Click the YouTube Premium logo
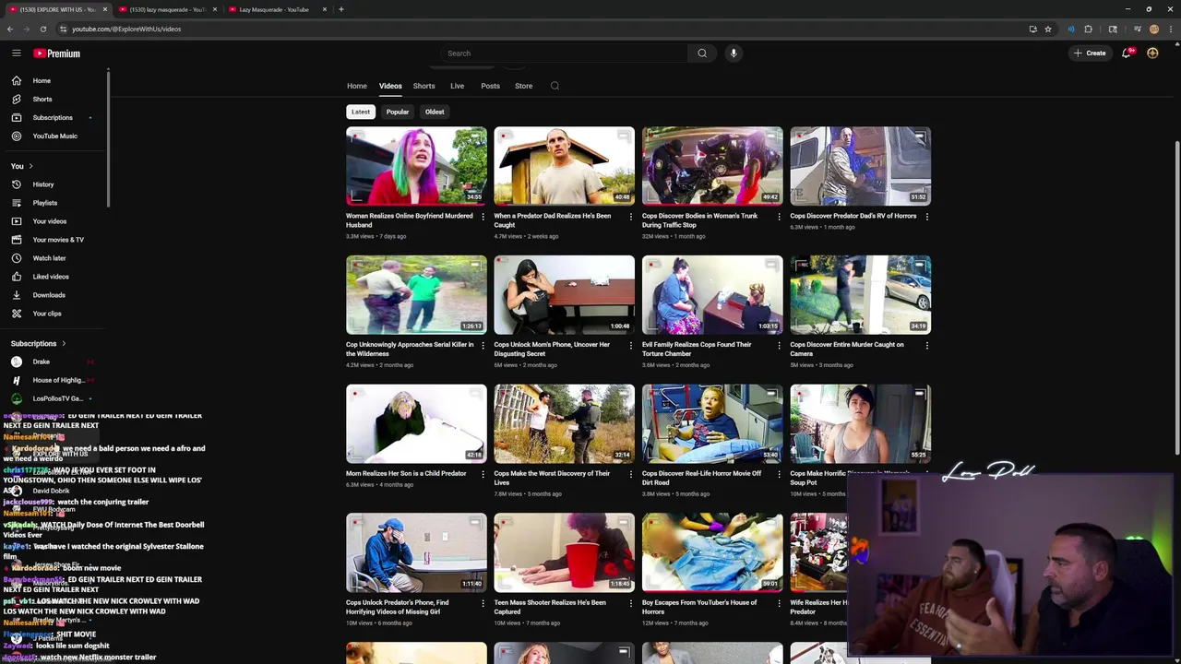This screenshot has width=1181, height=664. coord(57,53)
